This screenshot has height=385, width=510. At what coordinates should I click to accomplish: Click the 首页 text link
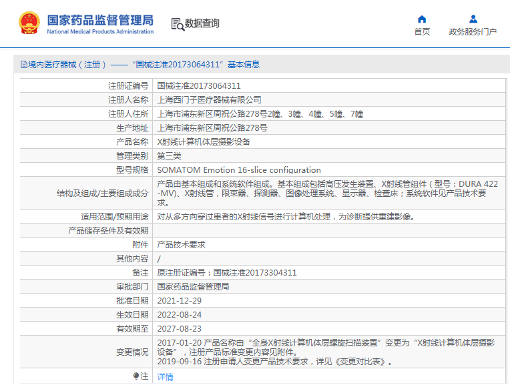tap(422, 31)
